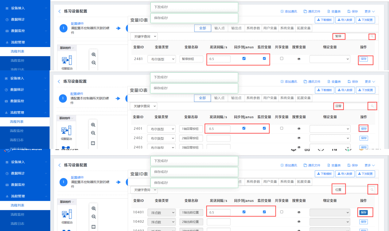Image resolution: width=389 pixels, height=231 pixels.
Task: Click the eye icon in variable 10402 row
Action: click(299, 221)
